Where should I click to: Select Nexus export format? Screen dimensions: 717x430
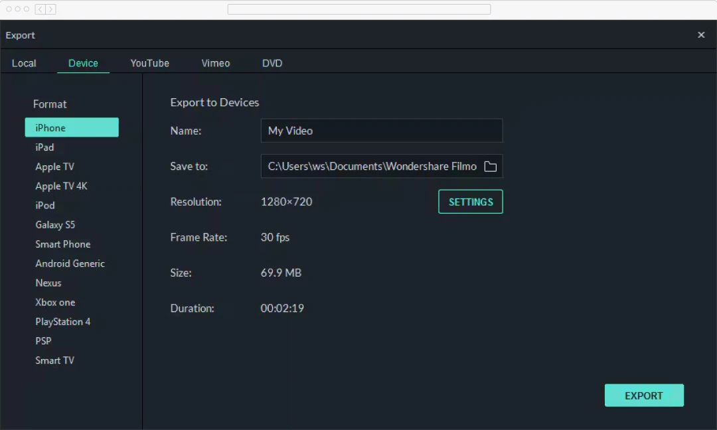[x=48, y=283]
